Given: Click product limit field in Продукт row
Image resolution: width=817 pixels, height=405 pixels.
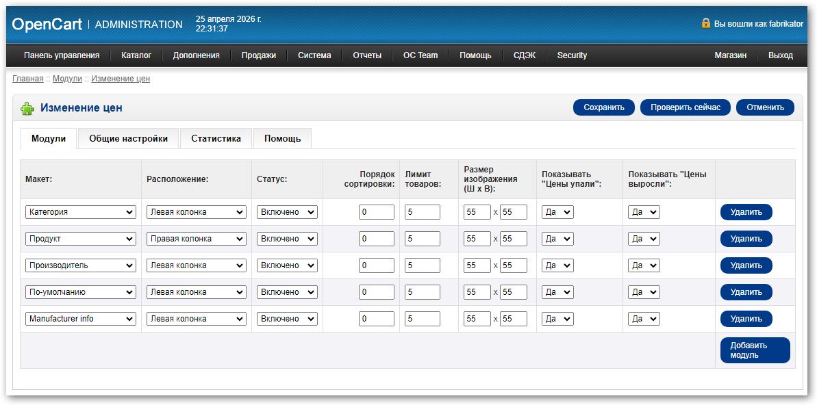Looking at the screenshot, I should tap(423, 239).
